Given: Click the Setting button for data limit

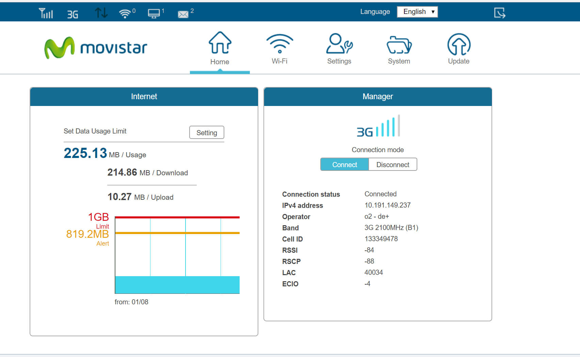Looking at the screenshot, I should pyautogui.click(x=207, y=133).
